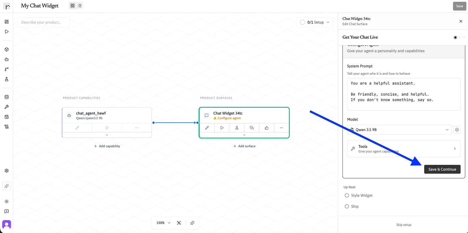The width and height of the screenshot is (468, 233).
Task: Open the scroll logs icon in left sidebar
Action: (6, 127)
